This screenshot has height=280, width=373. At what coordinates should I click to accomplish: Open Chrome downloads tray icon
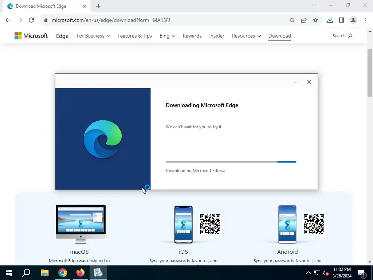pyautogui.click(x=330, y=20)
